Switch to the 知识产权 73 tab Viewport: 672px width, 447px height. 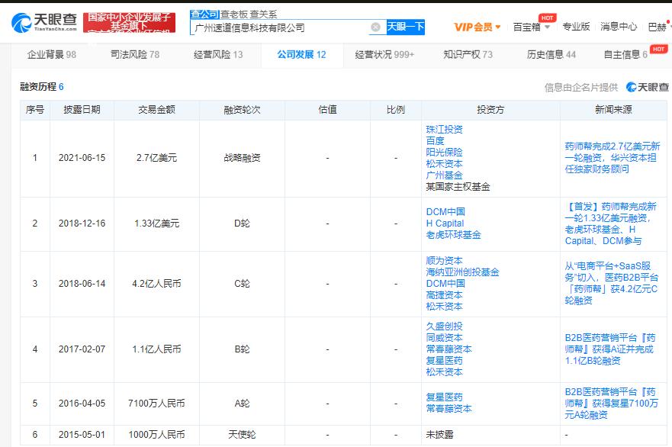click(468, 54)
